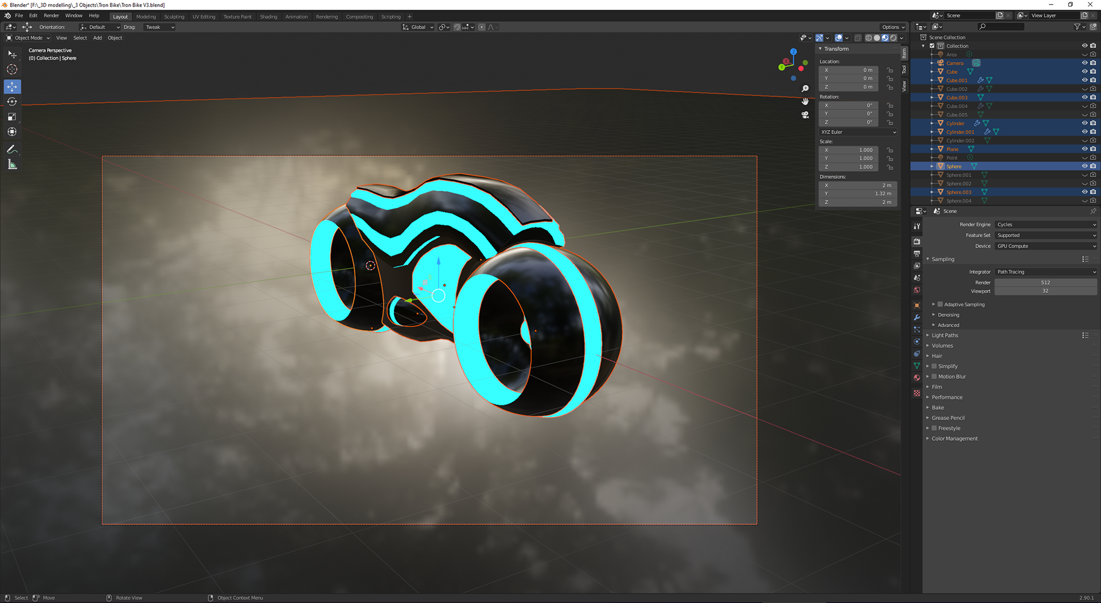1101x603 pixels.
Task: Switch sidebar to the Tool tab
Action: [x=904, y=69]
